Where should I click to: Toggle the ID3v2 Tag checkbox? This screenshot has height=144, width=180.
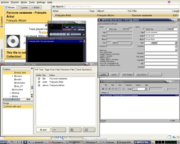coord(144,29)
